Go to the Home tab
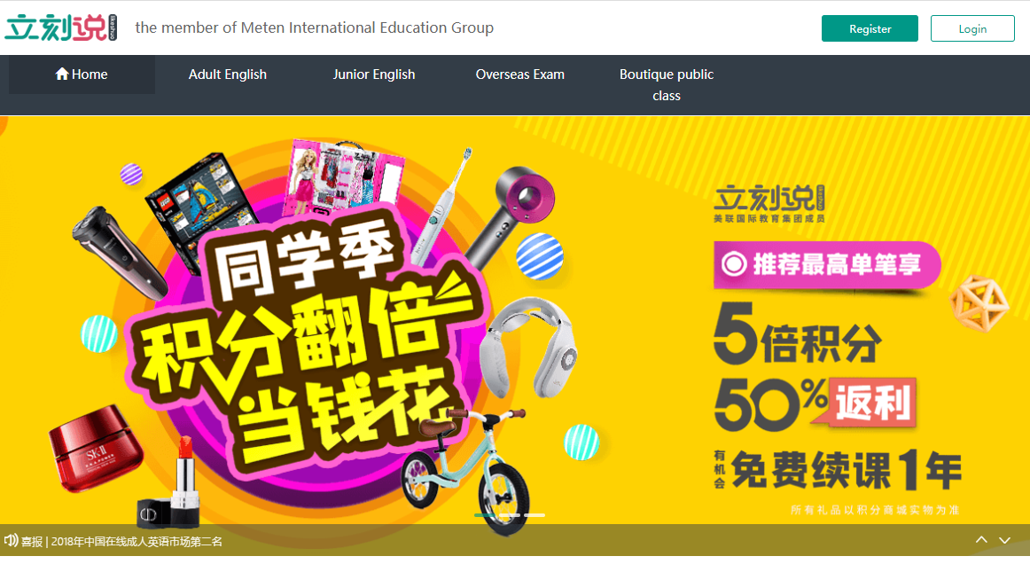The height and width of the screenshot is (564, 1030). pos(82,74)
